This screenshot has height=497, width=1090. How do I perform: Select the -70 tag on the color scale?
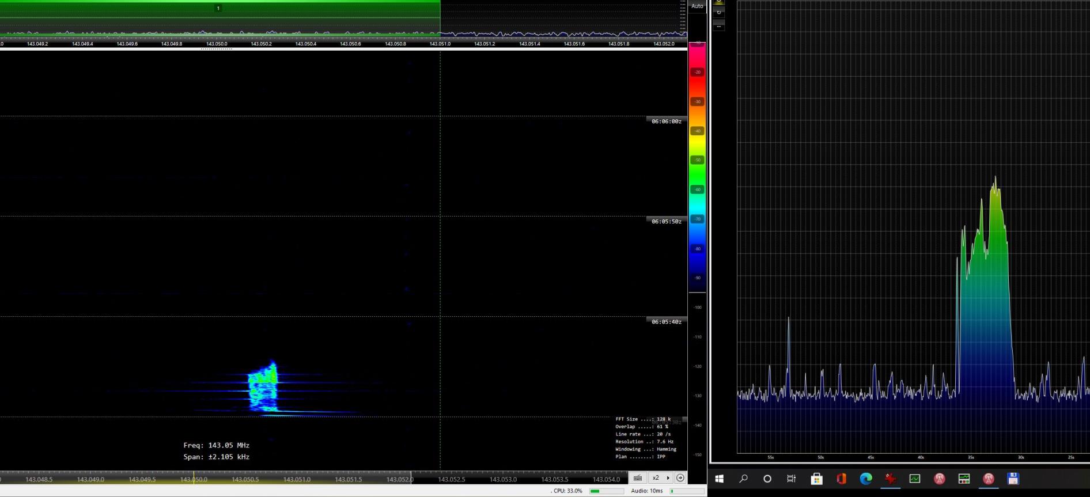click(698, 219)
